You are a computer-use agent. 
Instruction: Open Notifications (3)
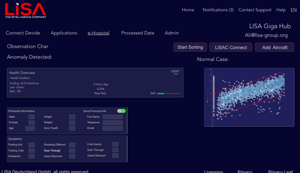218,10
